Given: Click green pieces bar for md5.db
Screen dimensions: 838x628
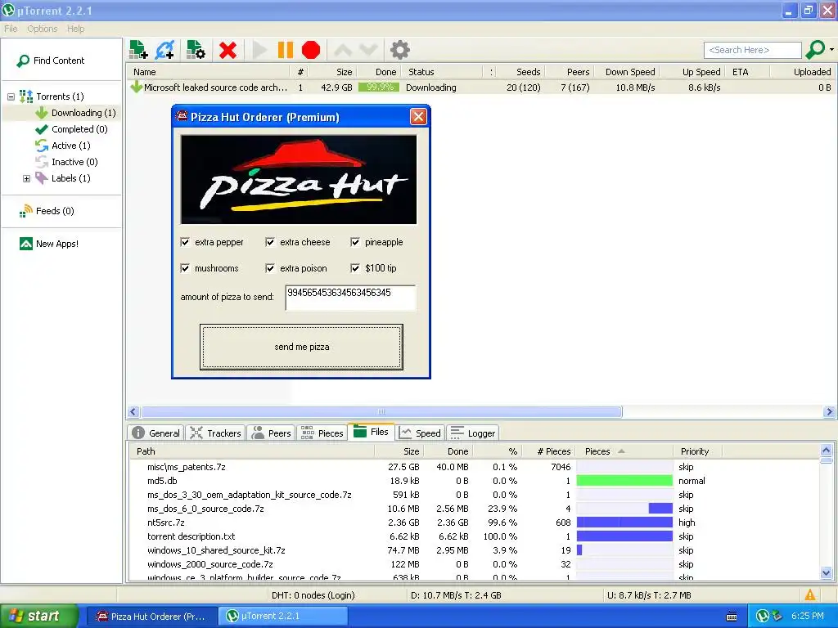Looking at the screenshot, I should point(624,481).
